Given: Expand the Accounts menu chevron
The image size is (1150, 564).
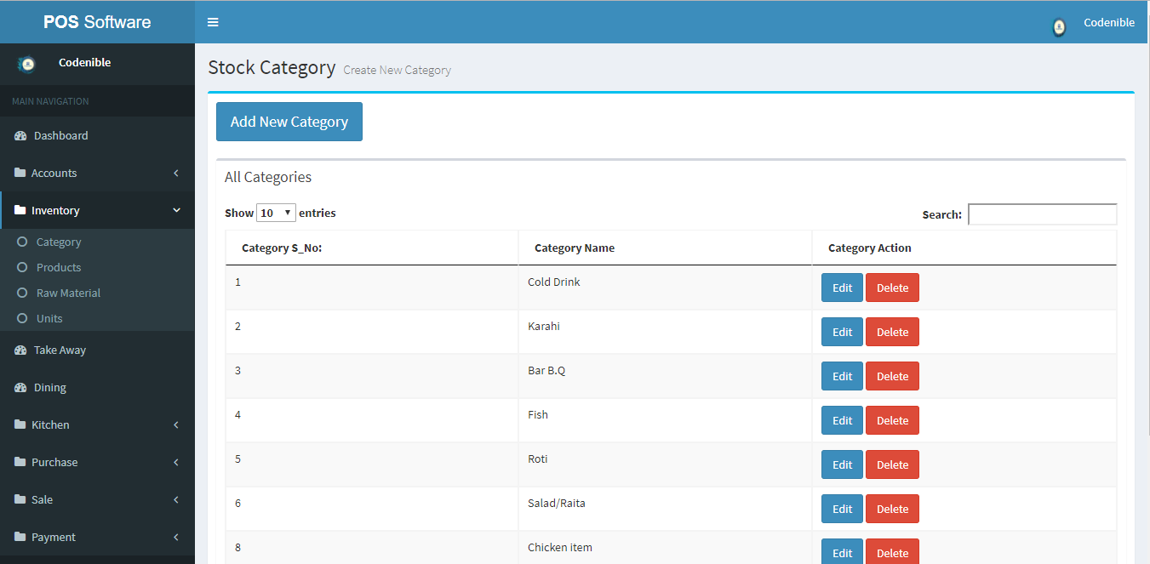Looking at the screenshot, I should click(x=176, y=173).
